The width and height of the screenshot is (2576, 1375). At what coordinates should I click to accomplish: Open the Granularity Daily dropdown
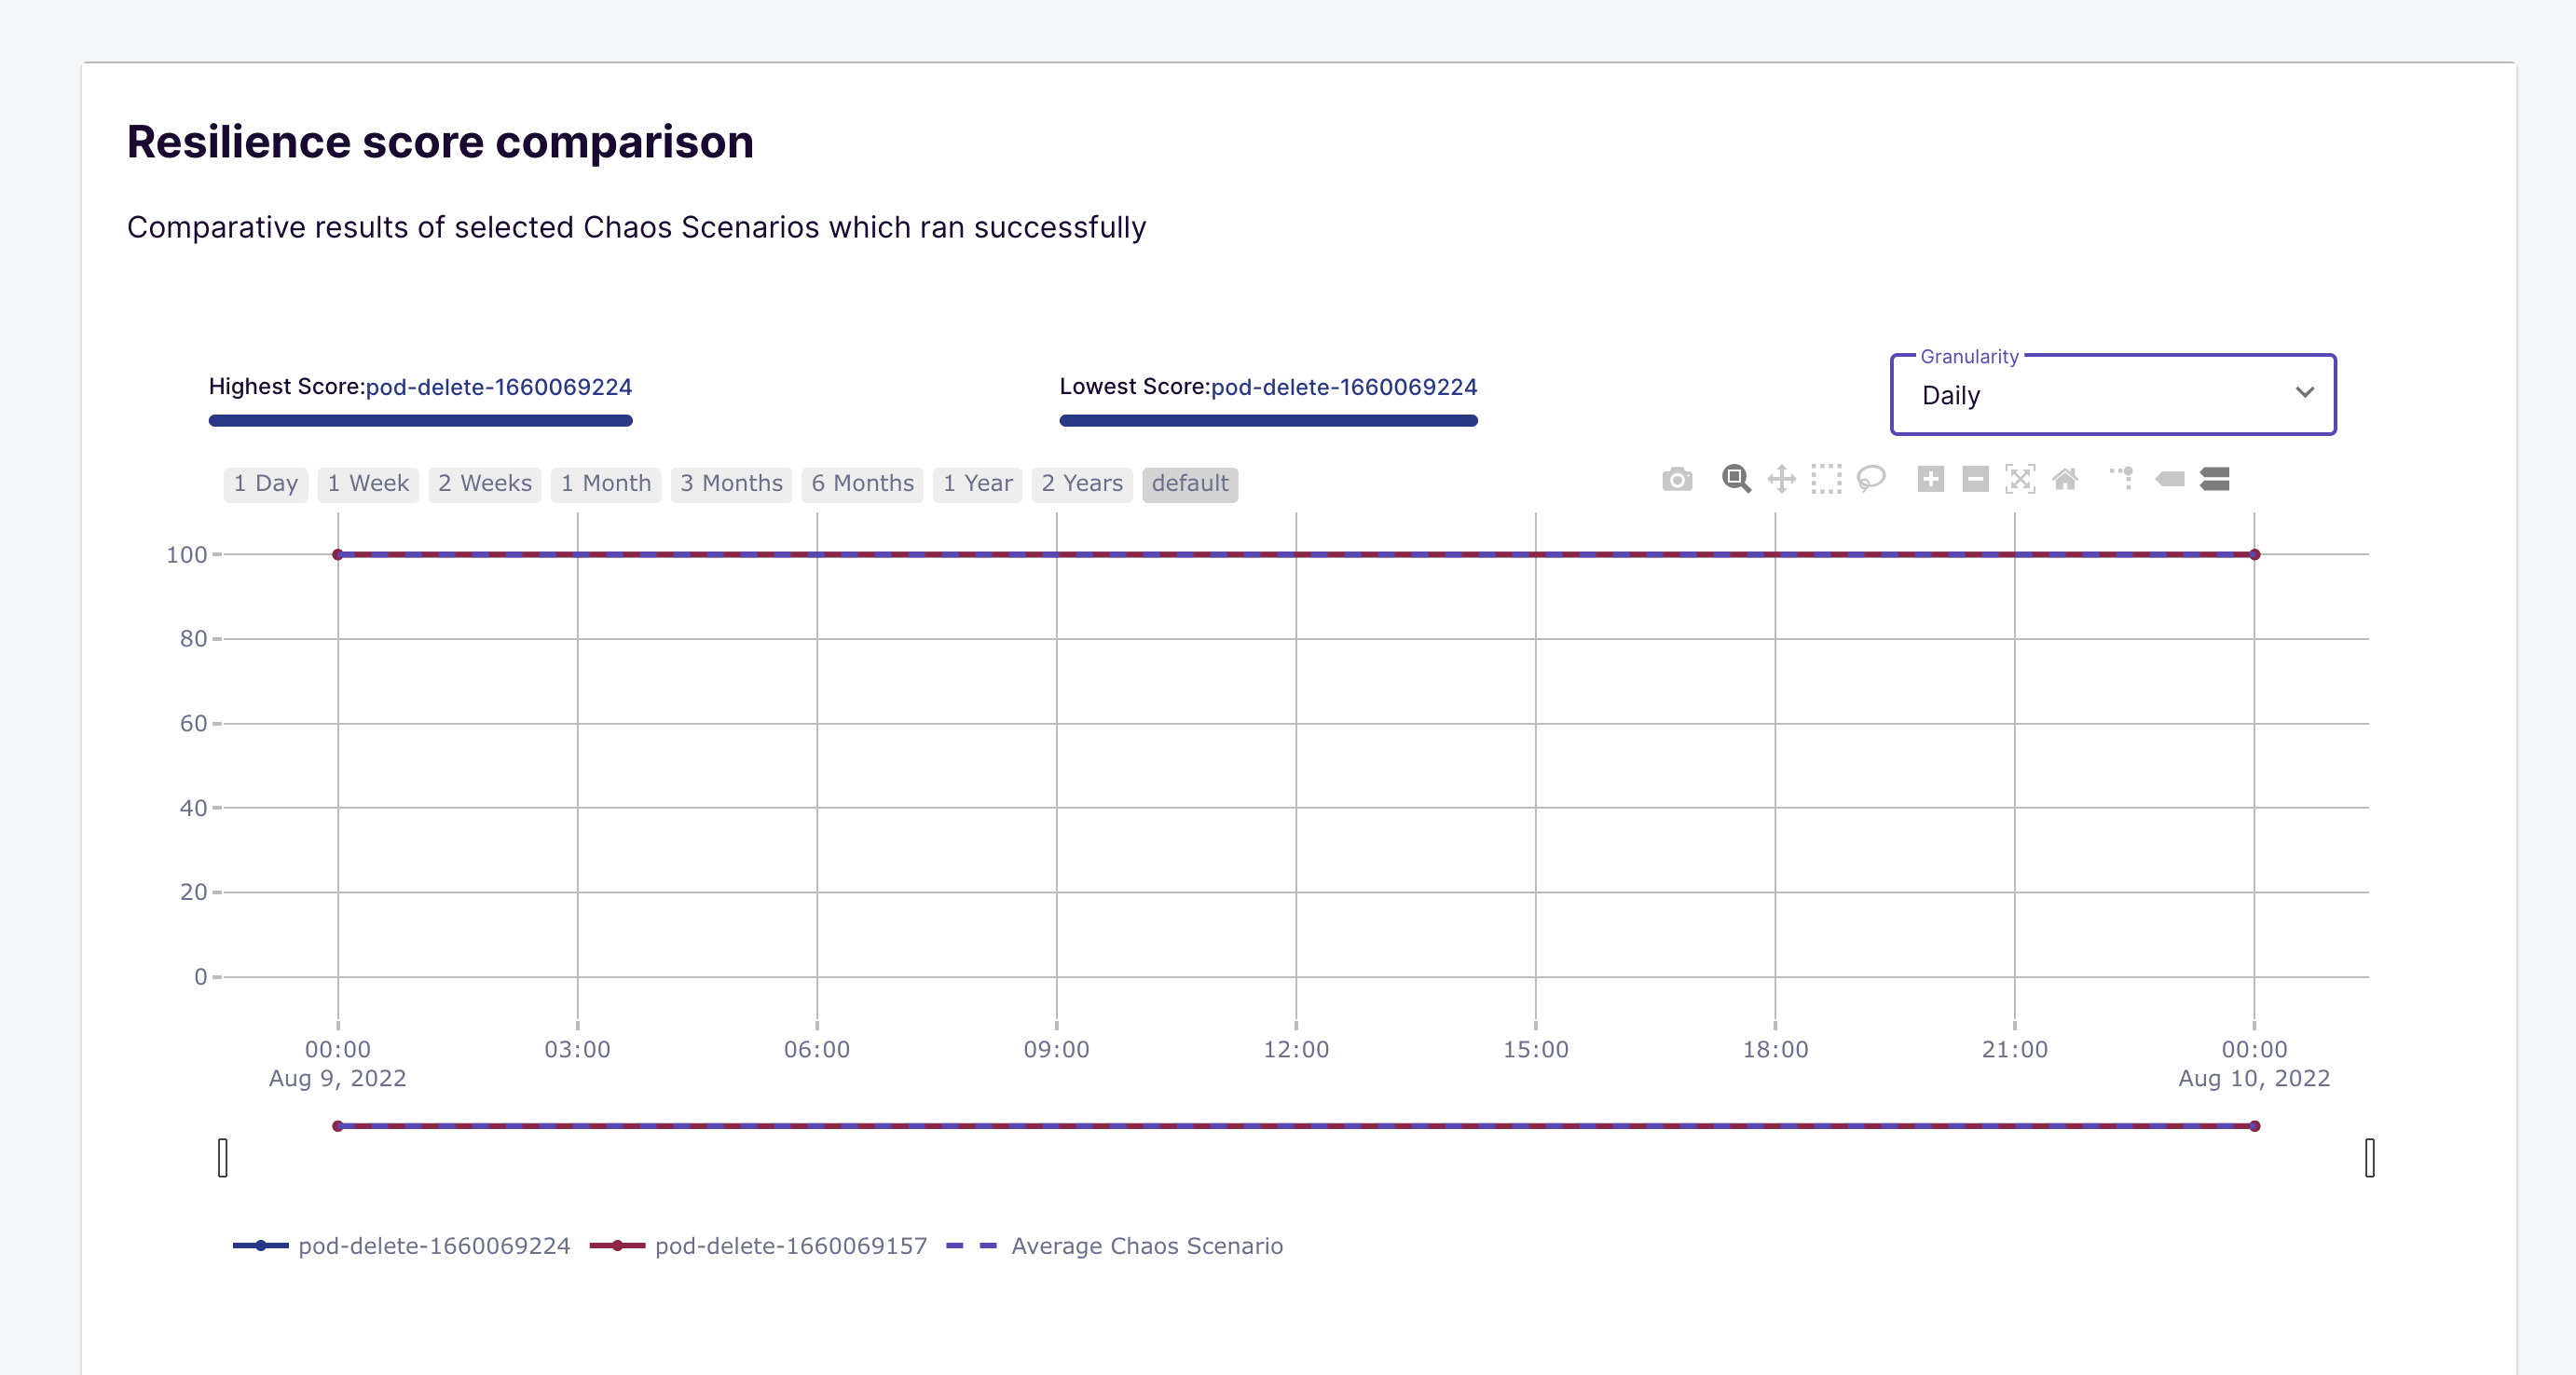click(x=2100, y=396)
